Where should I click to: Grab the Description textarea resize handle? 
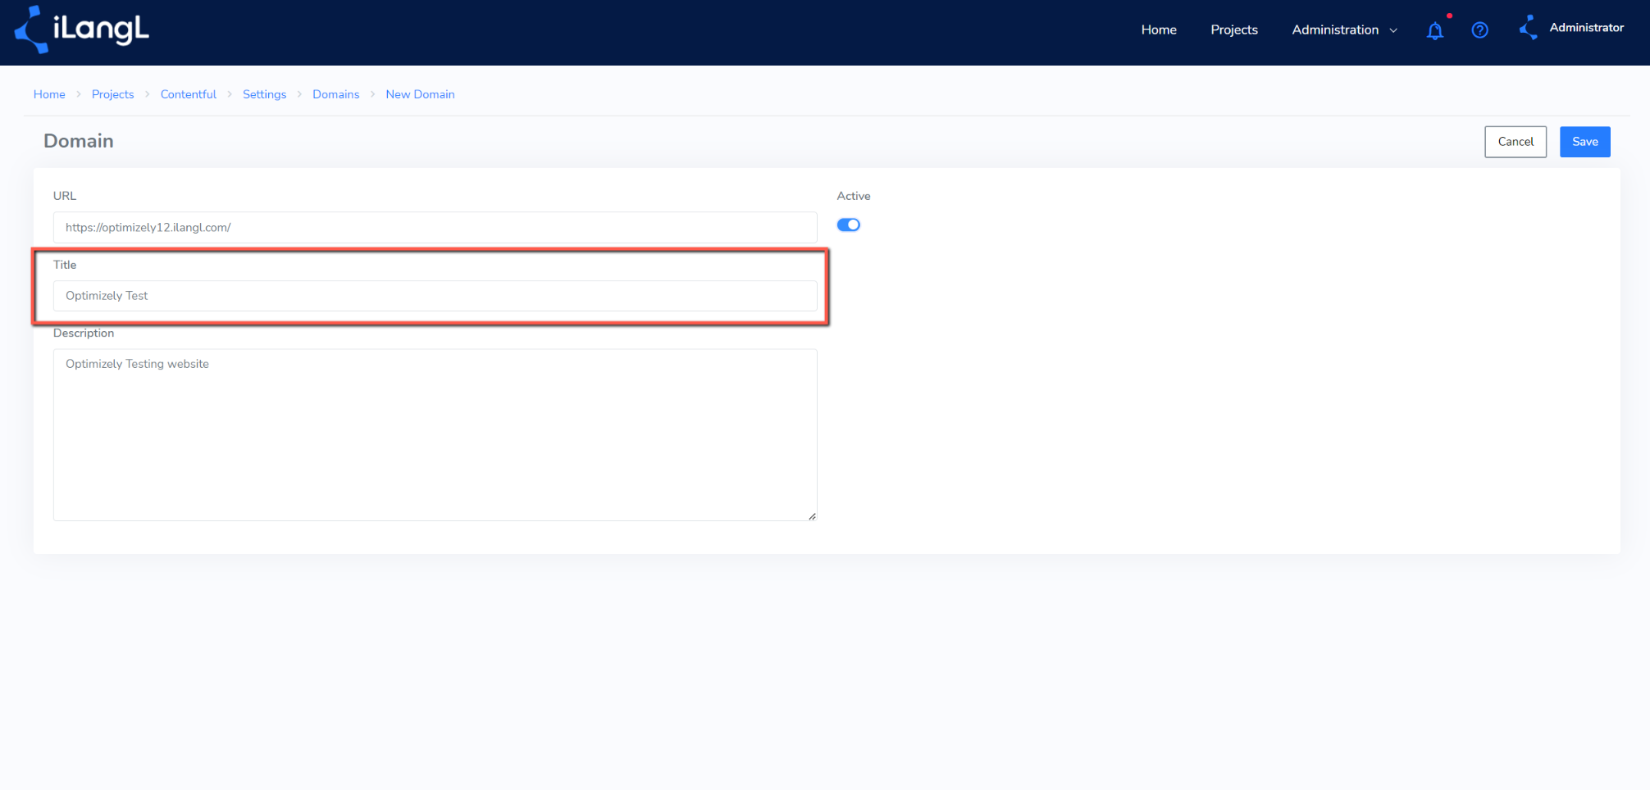(812, 515)
